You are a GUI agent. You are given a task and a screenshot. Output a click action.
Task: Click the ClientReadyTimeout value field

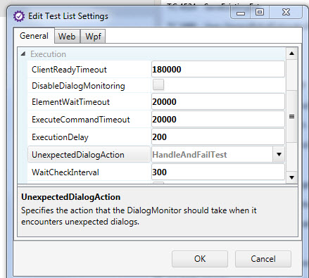218,69
